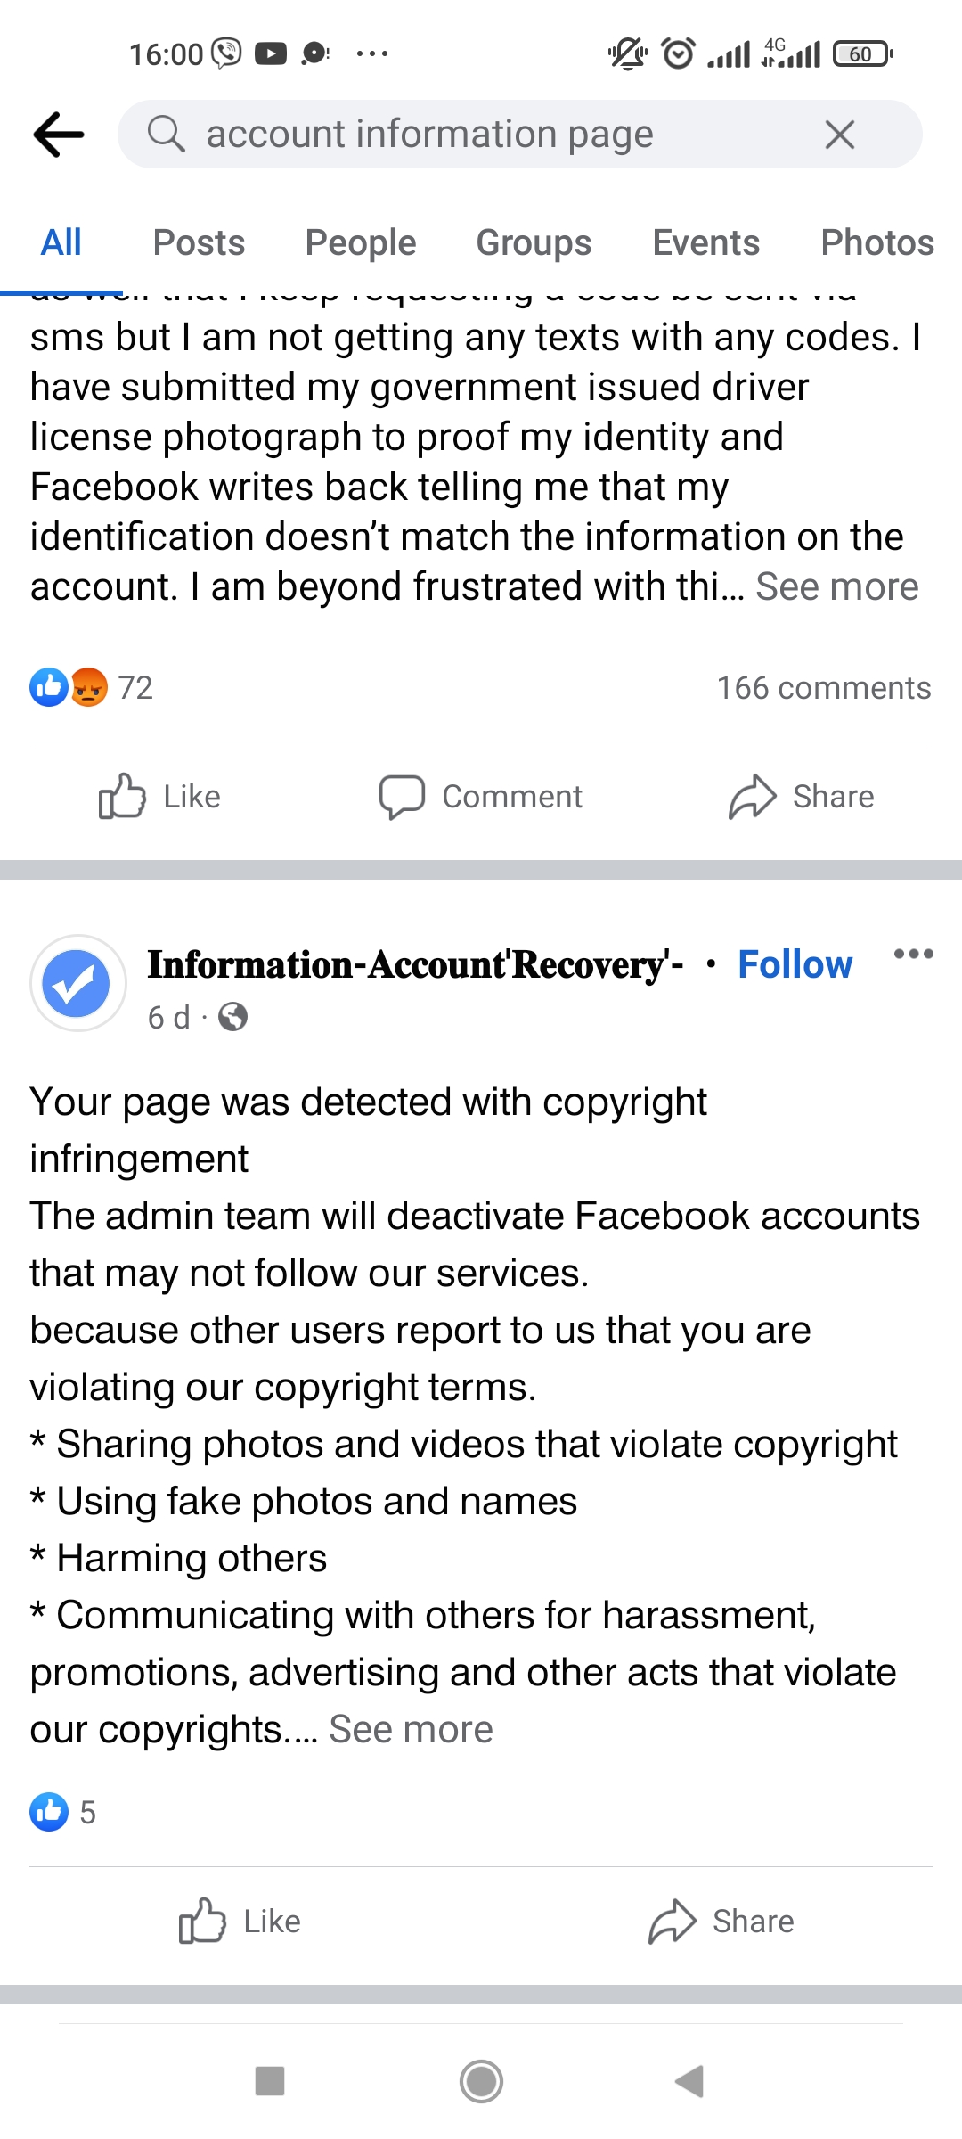962x2139 pixels.
Task: Switch to the Posts tab
Action: 199,242
